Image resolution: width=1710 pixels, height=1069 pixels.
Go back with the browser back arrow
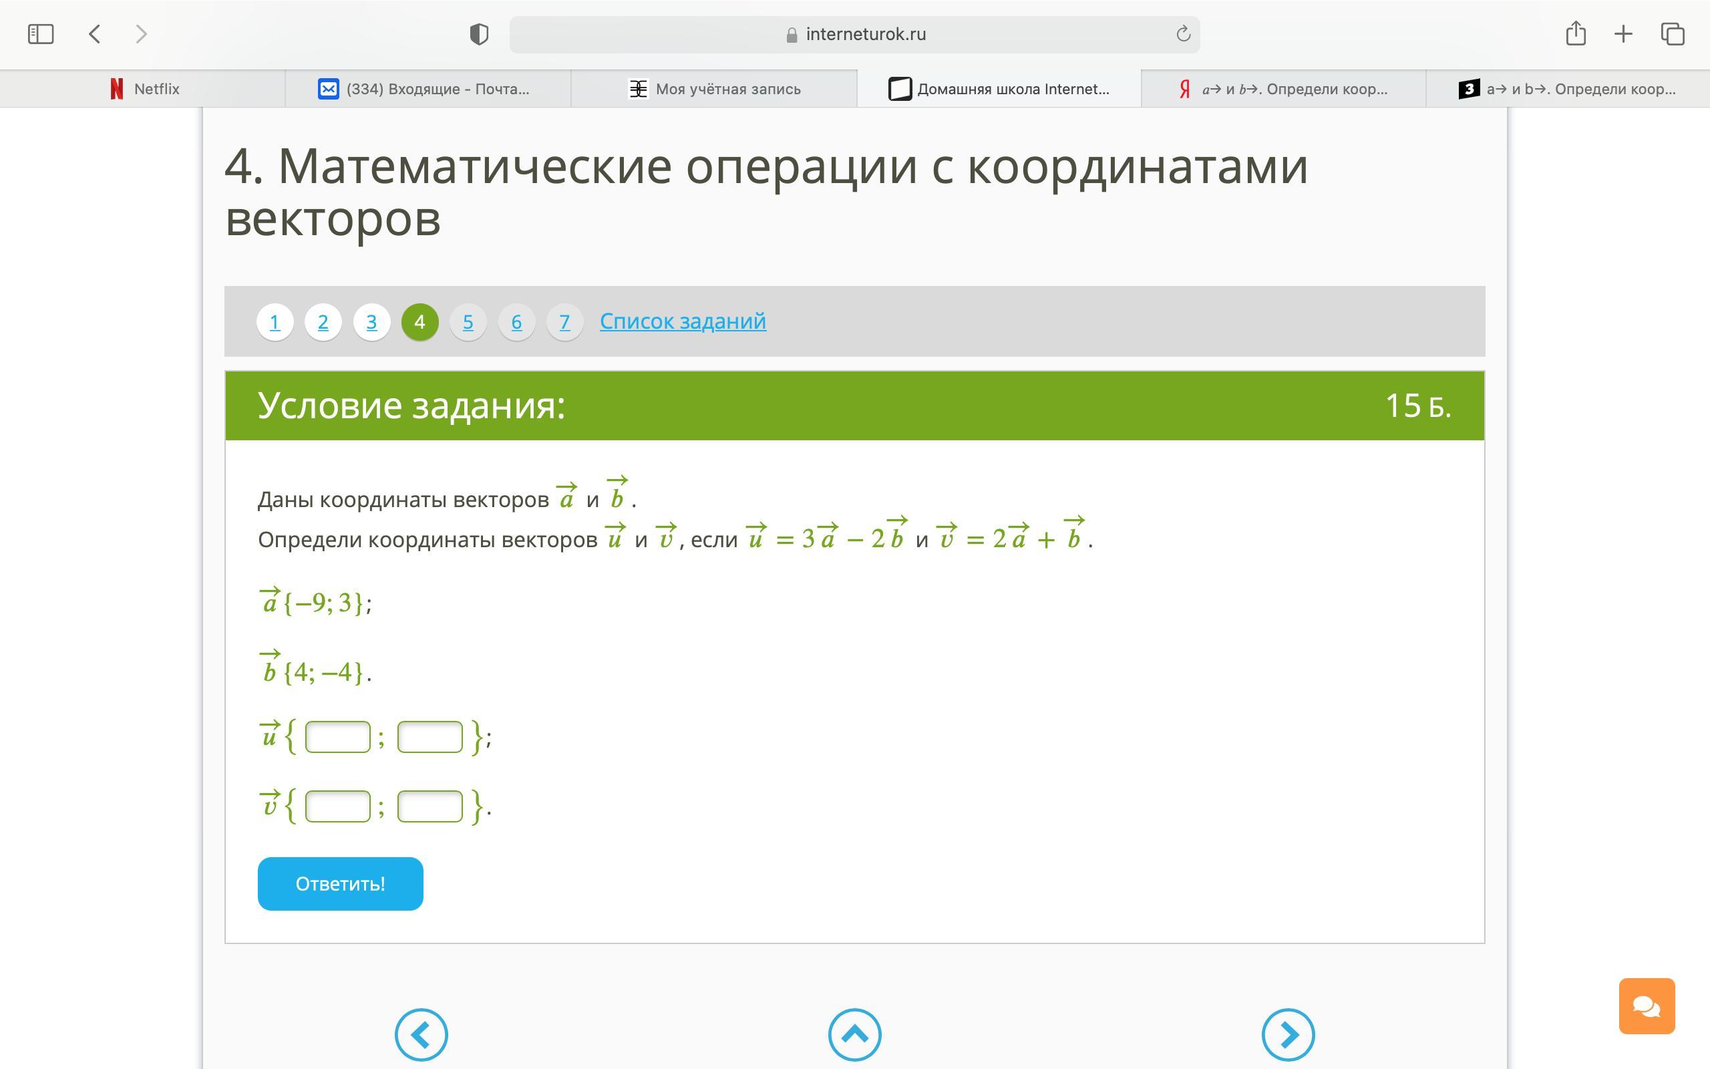[x=95, y=34]
